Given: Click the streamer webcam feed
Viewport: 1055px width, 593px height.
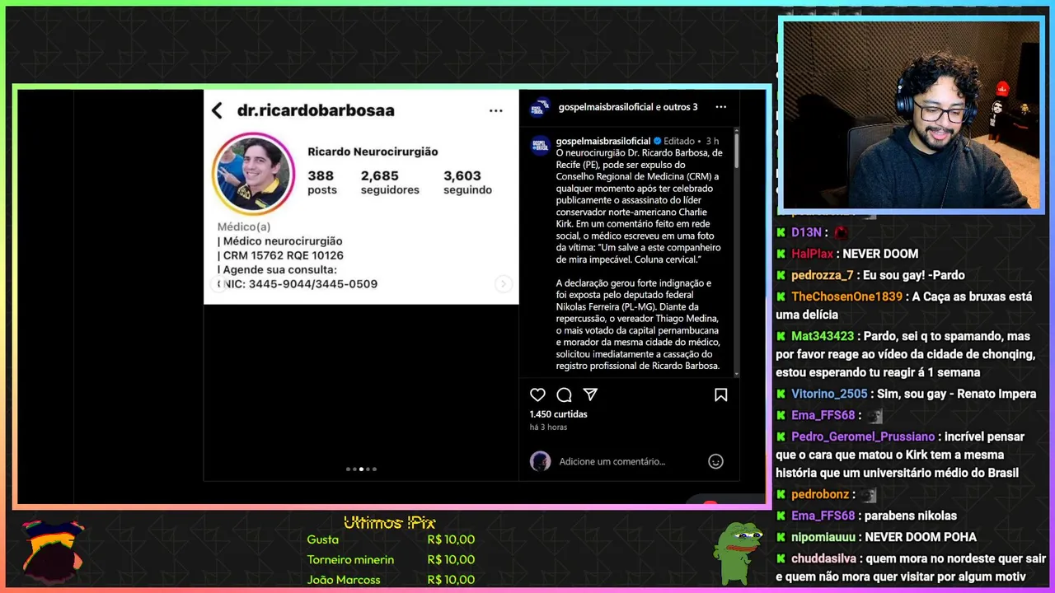Looking at the screenshot, I should point(912,114).
